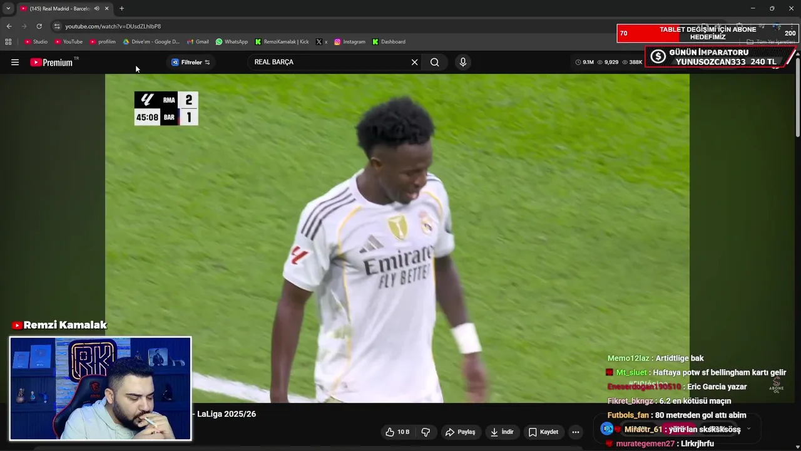Click Mt_sluet chat message about bellingham
Viewport: 801px width, 451px height.
click(x=696, y=372)
